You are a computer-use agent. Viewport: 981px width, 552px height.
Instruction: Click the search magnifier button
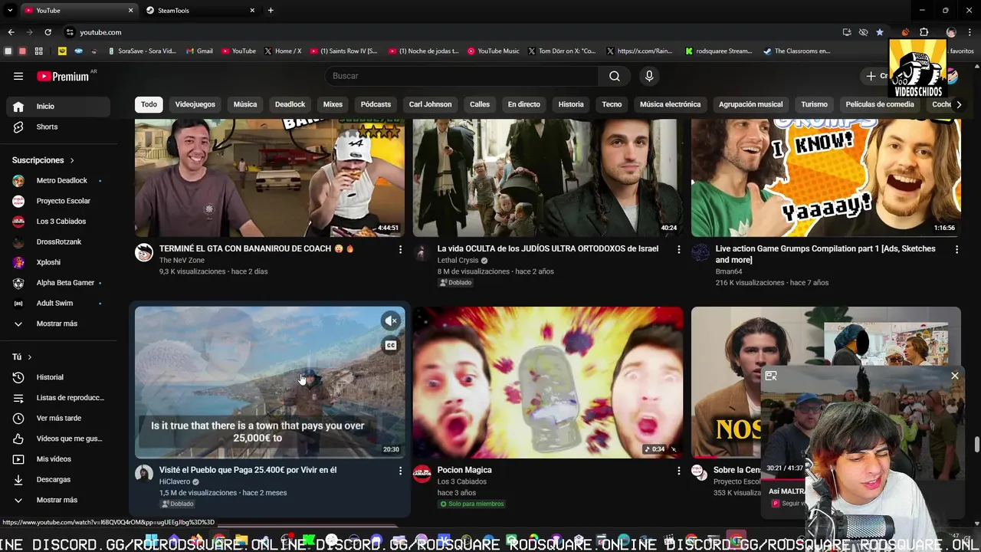(x=615, y=76)
